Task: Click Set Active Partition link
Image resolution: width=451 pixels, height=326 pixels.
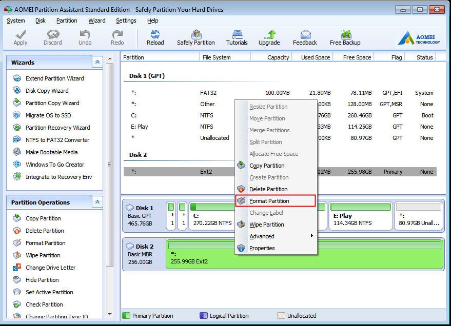Action: [49, 292]
